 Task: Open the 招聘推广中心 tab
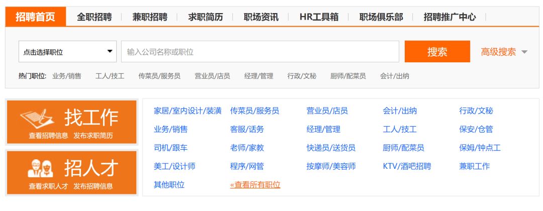pyautogui.click(x=450, y=17)
